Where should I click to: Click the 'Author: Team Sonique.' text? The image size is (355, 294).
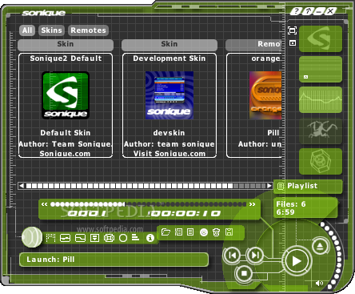[x=66, y=144]
